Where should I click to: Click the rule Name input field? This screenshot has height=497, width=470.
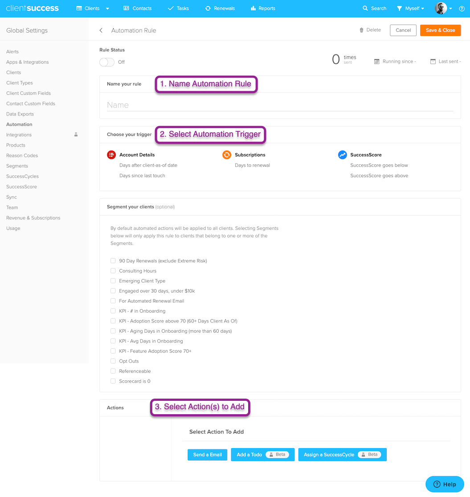pyautogui.click(x=280, y=105)
